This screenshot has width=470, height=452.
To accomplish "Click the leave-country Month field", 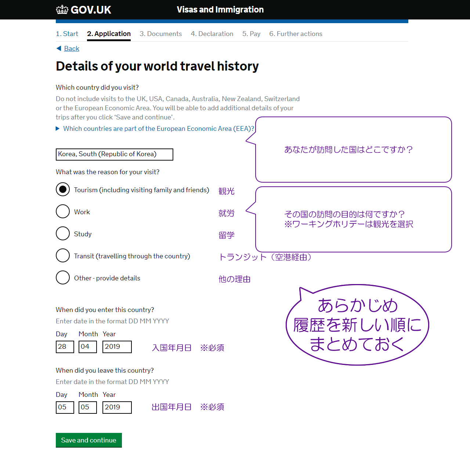I will pos(88,408).
